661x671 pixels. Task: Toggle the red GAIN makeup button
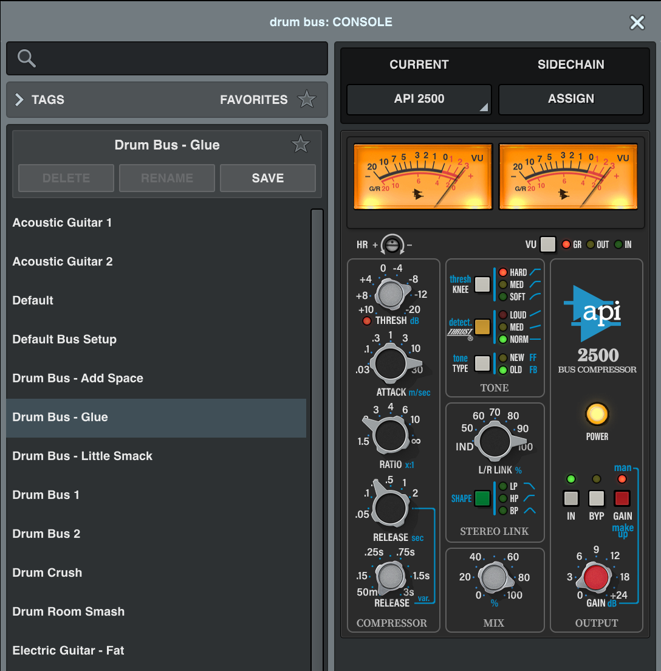[622, 498]
